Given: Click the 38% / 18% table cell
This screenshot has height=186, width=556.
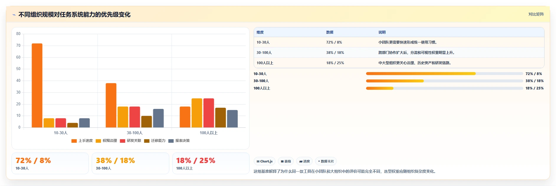Looking at the screenshot, I should [x=335, y=53].
